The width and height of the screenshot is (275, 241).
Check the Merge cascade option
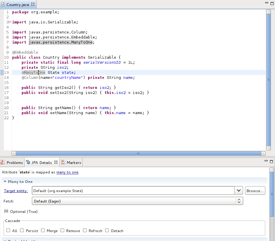coord(42,230)
